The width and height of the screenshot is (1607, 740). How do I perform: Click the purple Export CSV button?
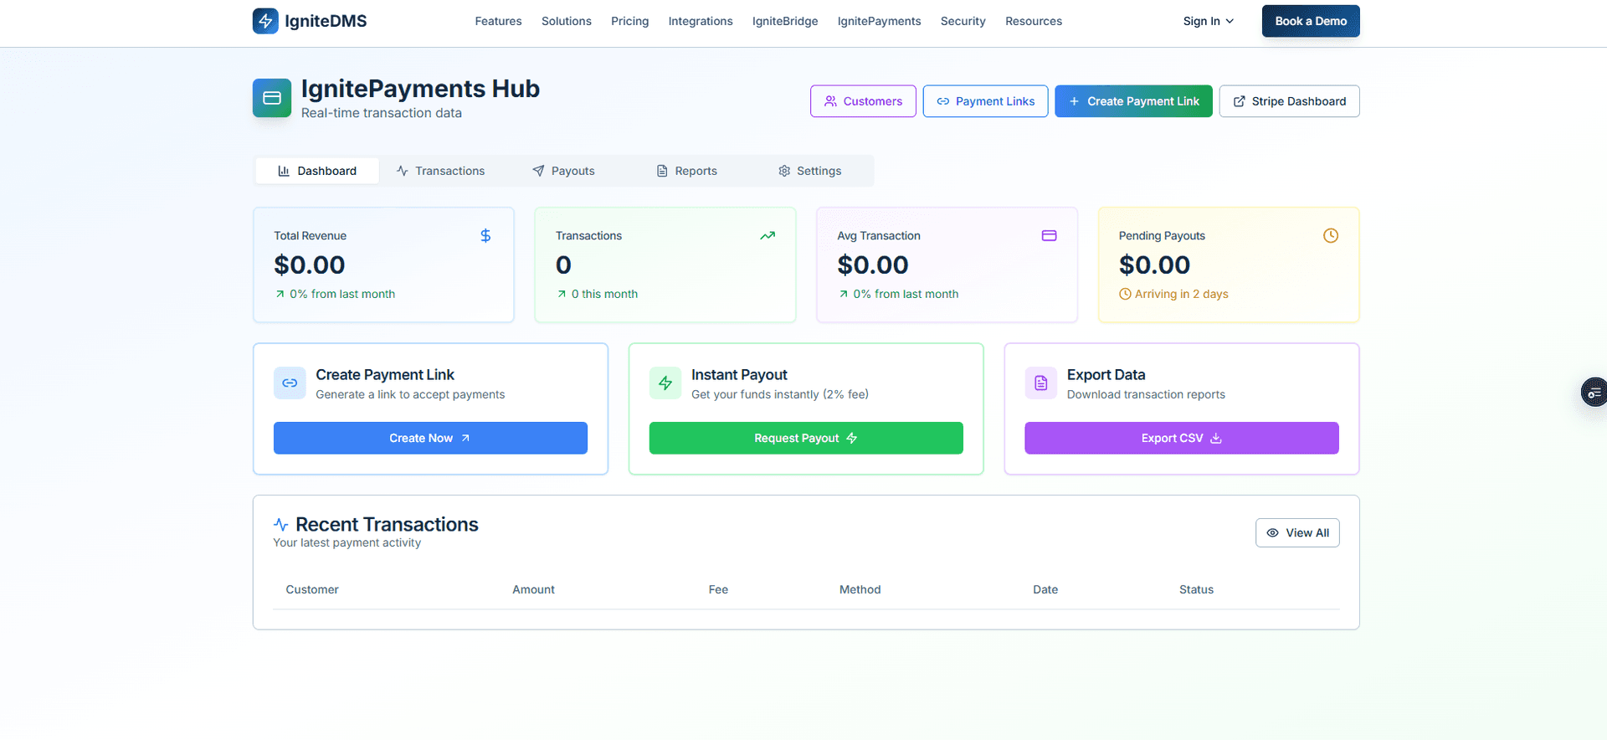tap(1182, 438)
